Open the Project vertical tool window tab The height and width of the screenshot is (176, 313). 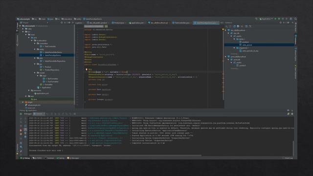(x=18, y=27)
